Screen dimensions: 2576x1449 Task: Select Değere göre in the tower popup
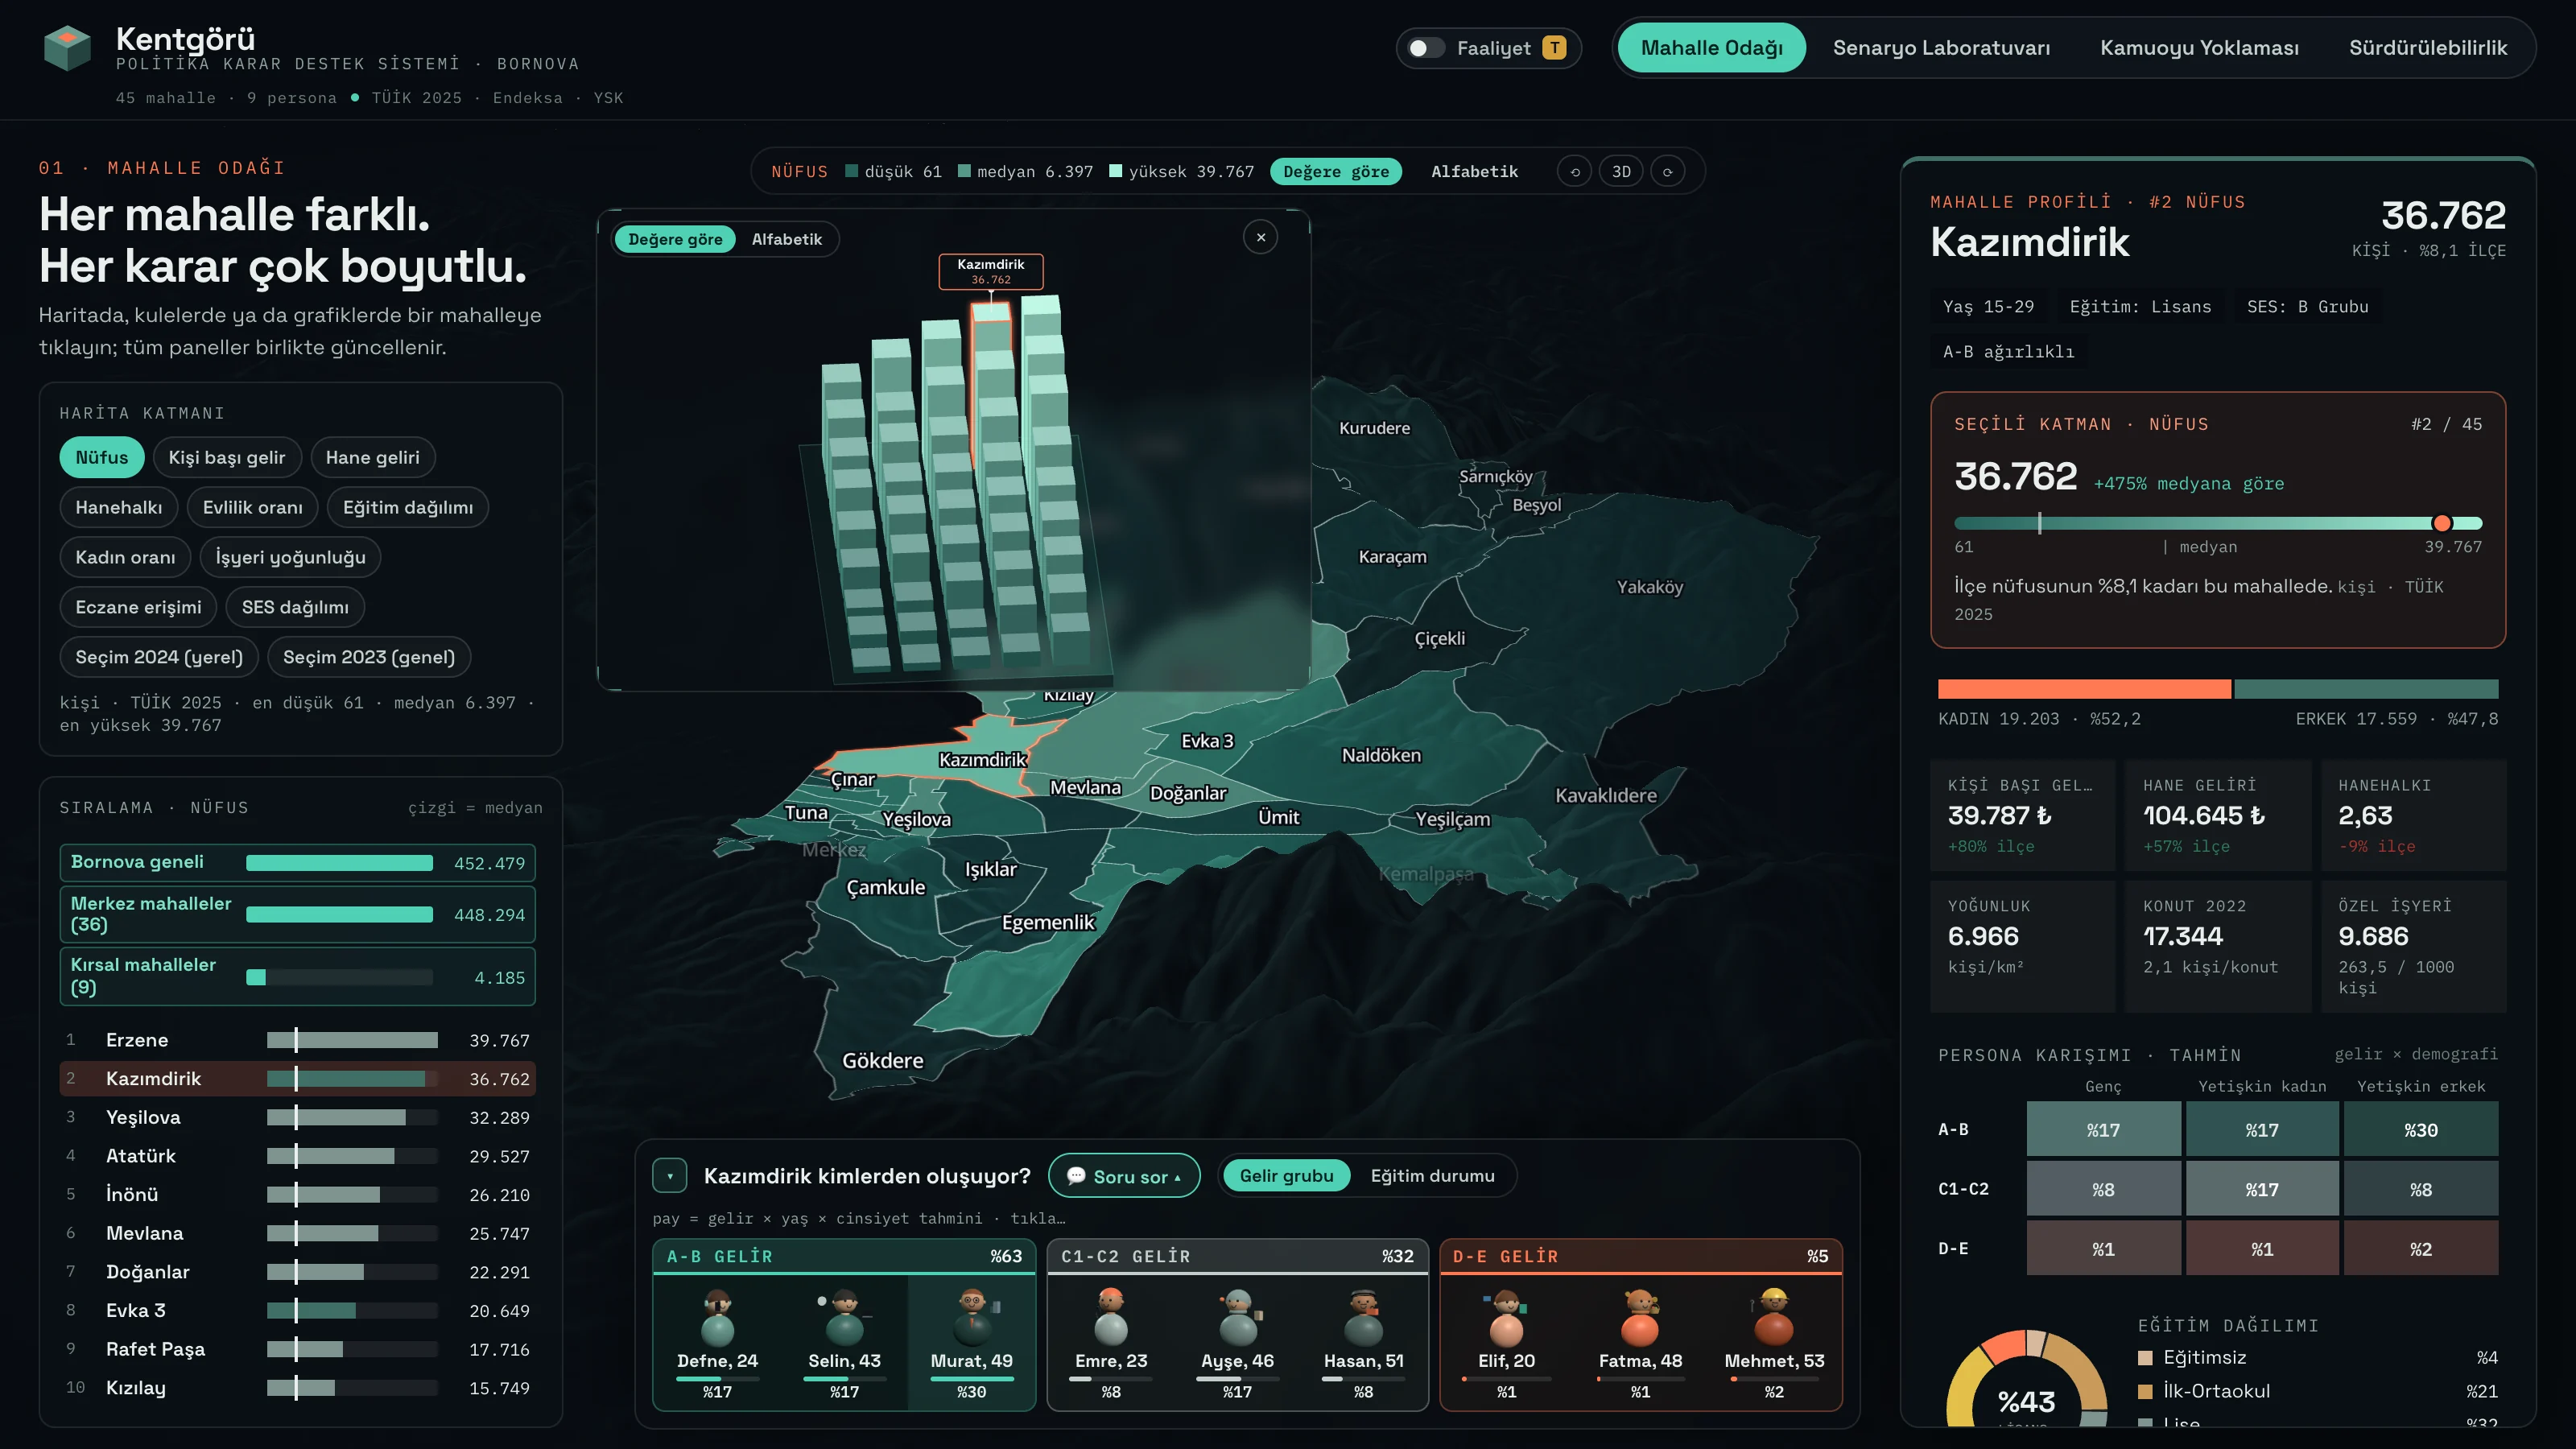pyautogui.click(x=675, y=239)
